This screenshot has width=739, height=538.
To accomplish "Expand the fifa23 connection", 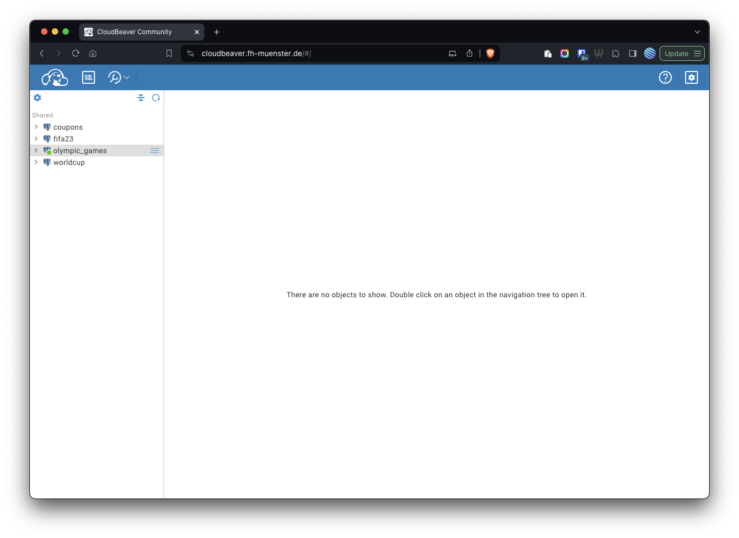I will (36, 139).
